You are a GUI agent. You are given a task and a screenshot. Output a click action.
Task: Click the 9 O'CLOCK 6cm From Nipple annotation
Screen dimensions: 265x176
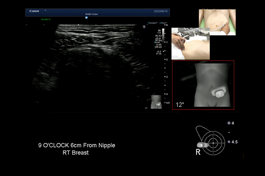[x=77, y=146]
